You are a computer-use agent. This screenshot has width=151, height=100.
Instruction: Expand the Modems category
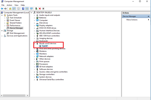[x=34, y=51]
